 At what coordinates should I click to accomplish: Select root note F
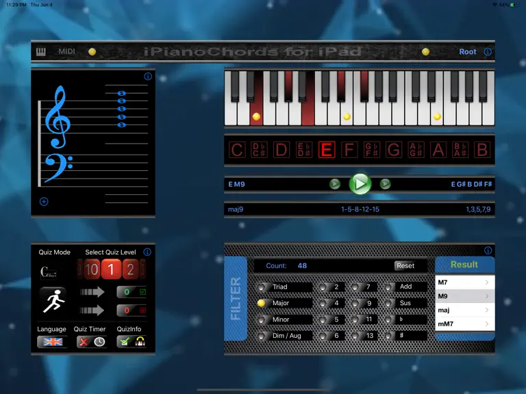[x=349, y=150]
